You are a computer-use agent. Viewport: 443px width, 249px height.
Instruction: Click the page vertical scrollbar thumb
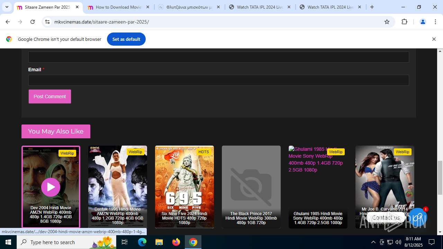point(440,178)
